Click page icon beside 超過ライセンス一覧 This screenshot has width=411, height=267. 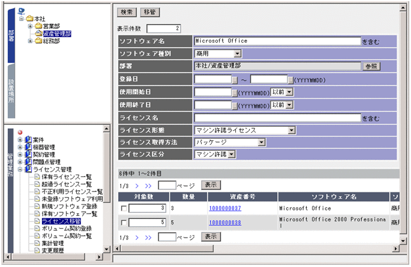point(37,184)
